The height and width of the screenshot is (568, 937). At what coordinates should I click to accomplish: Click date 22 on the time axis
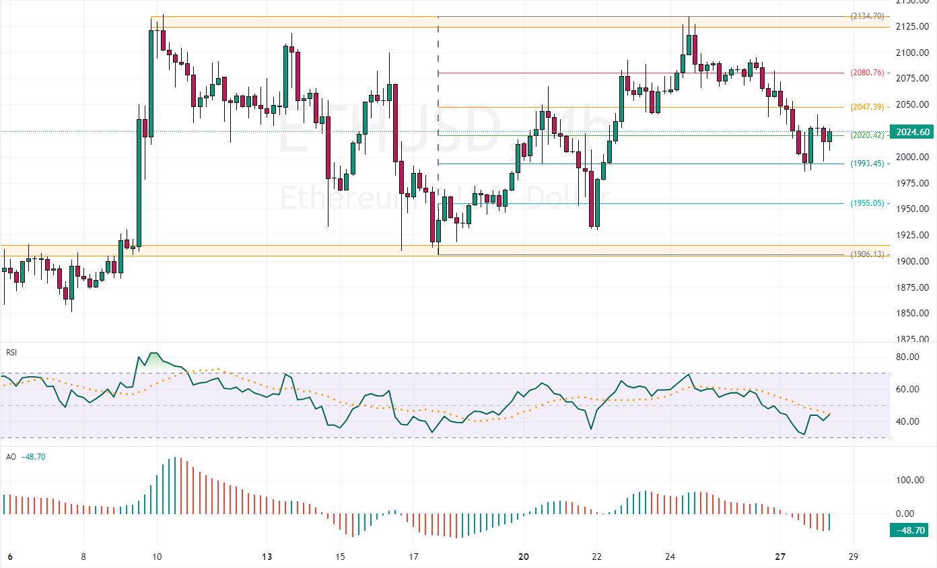point(597,557)
